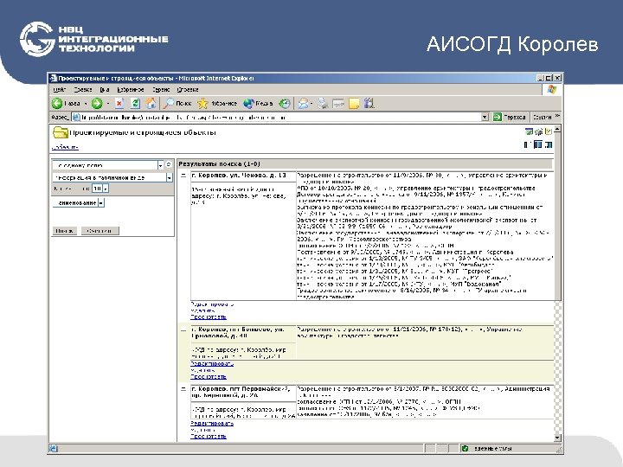Click the yellow Discuss note icon
Screen dimensions: 623x467
pyautogui.click(x=354, y=104)
